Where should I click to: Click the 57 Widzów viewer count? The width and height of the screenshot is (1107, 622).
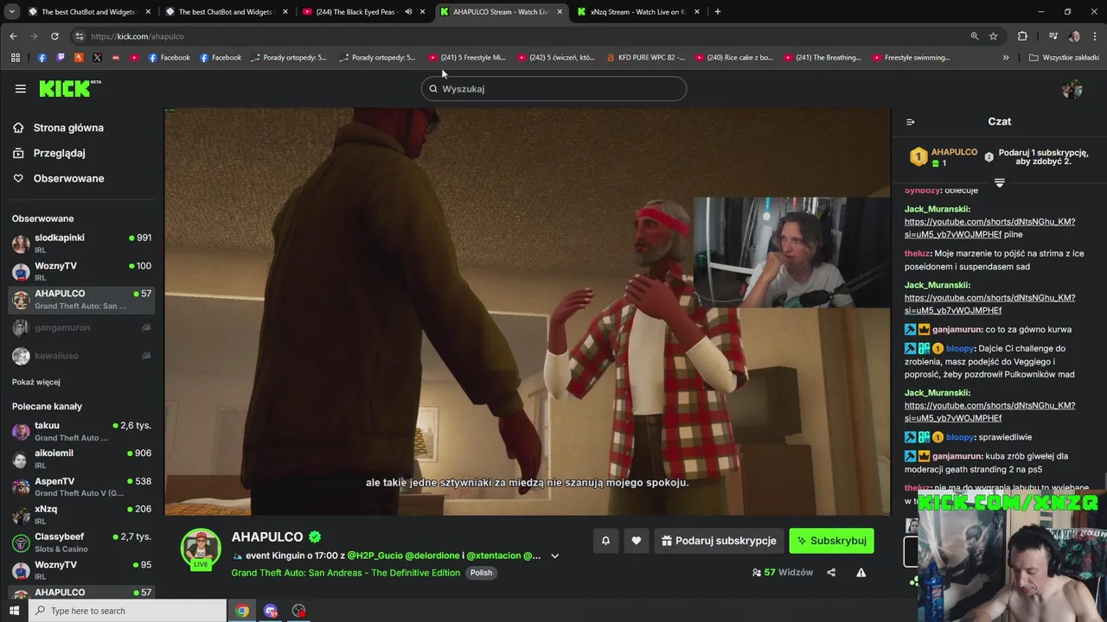[783, 572]
